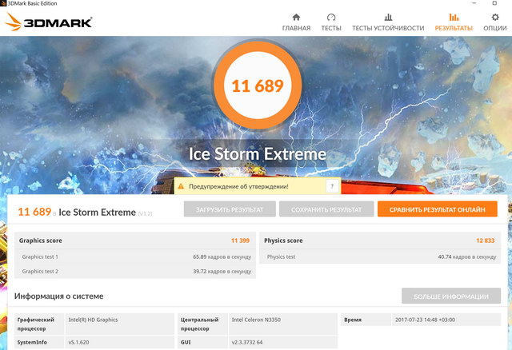Click the orange chart icon above РЕЗУЛЬТАТЫ

pos(454,17)
